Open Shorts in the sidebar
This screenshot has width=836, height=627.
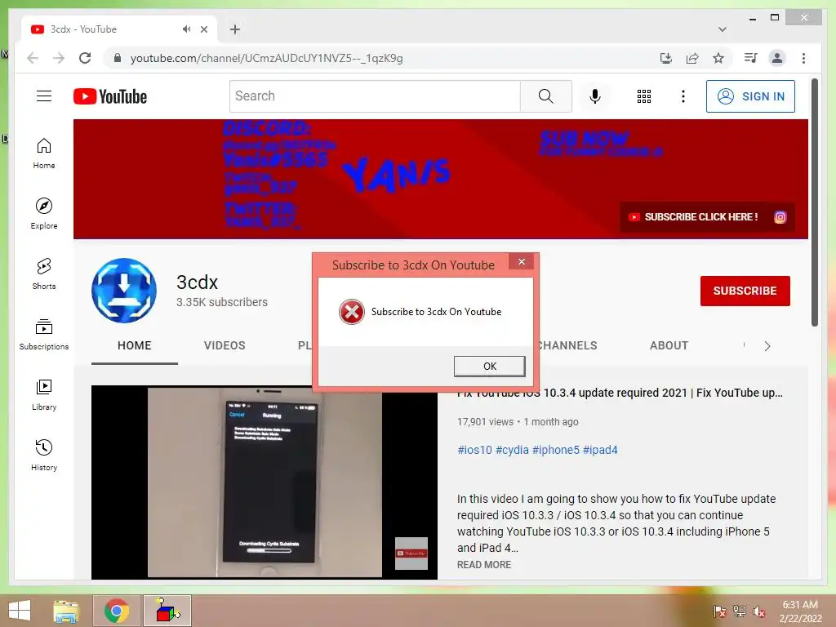[44, 274]
